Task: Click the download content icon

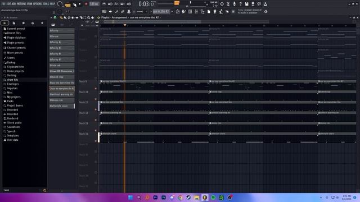Action: (265, 4)
